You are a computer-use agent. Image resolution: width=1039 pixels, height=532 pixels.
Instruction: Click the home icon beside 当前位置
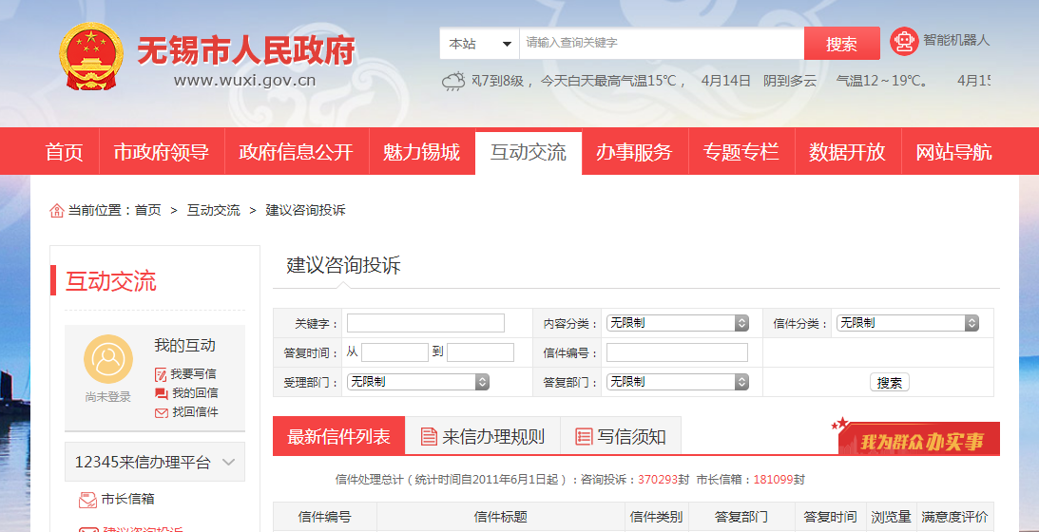[57, 211]
